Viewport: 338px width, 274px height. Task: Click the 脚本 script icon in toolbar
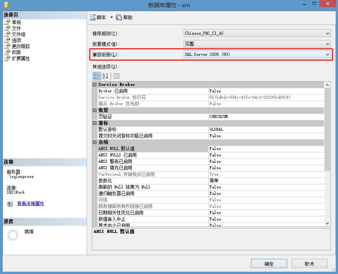(x=93, y=17)
